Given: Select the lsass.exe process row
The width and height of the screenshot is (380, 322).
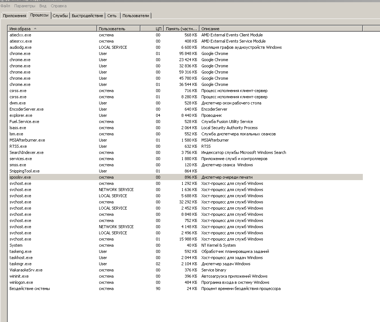Looking at the screenshot, I should click(x=186, y=128).
